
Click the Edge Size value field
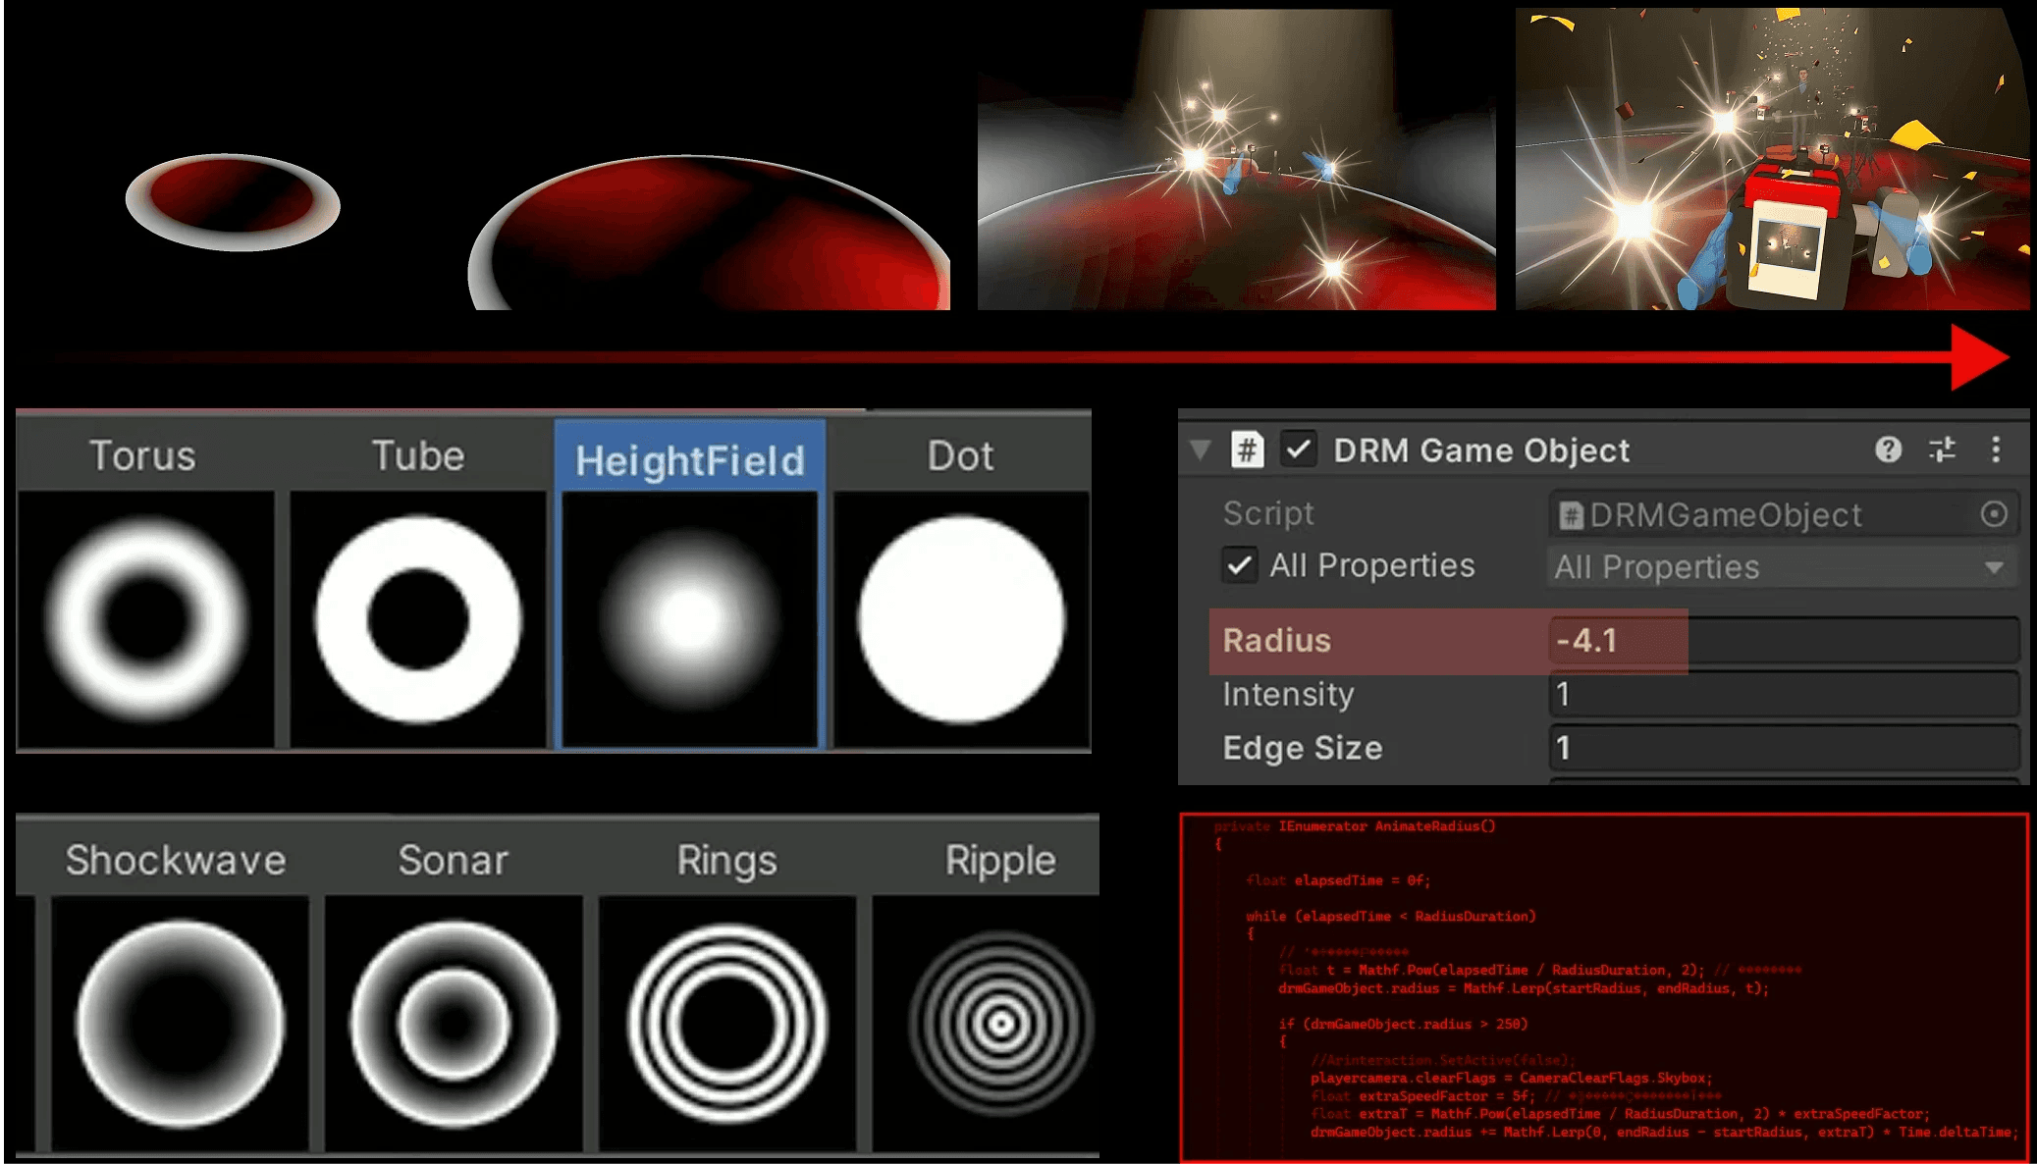point(1782,749)
